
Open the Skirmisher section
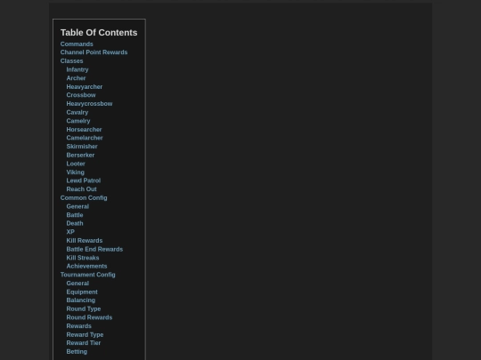(82, 147)
